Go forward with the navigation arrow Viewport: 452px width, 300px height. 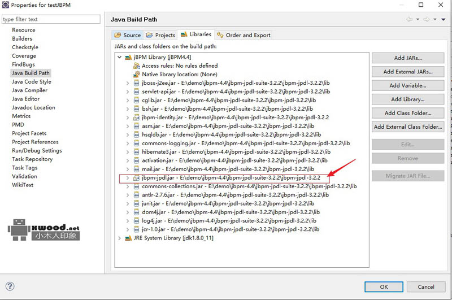[427, 19]
